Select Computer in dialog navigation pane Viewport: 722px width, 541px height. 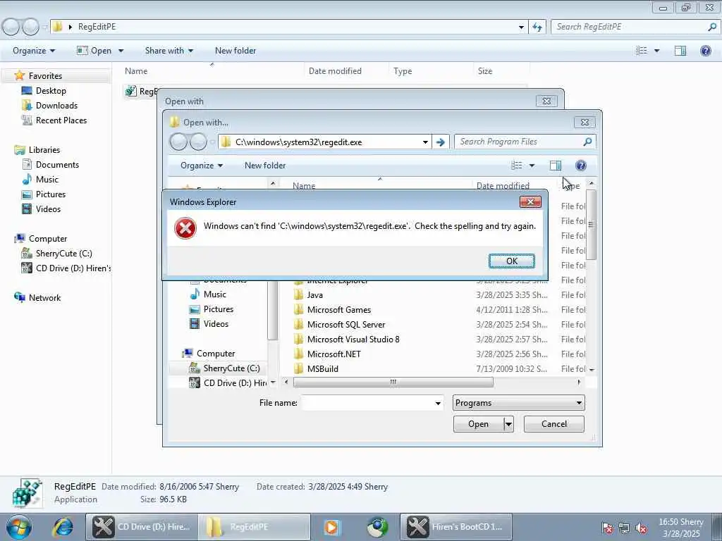click(x=216, y=354)
